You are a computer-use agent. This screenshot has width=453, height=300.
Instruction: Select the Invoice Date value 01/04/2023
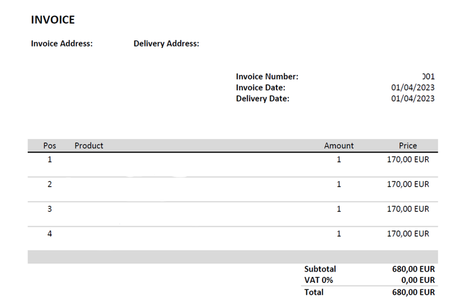click(413, 88)
